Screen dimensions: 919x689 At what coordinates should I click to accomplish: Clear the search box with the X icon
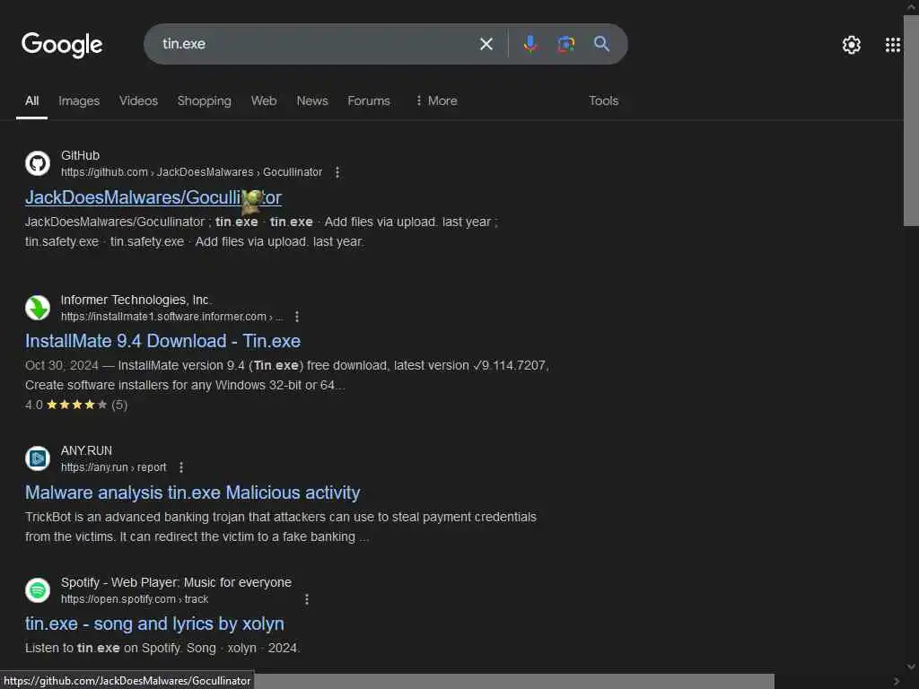click(x=486, y=44)
